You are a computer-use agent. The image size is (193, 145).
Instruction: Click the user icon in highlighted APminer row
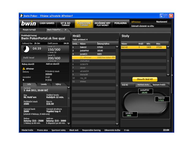pos(81,57)
